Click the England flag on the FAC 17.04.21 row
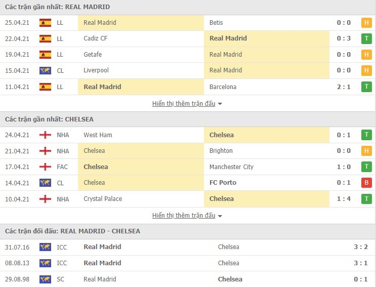This screenshot has height=287, width=376. pos(45,167)
